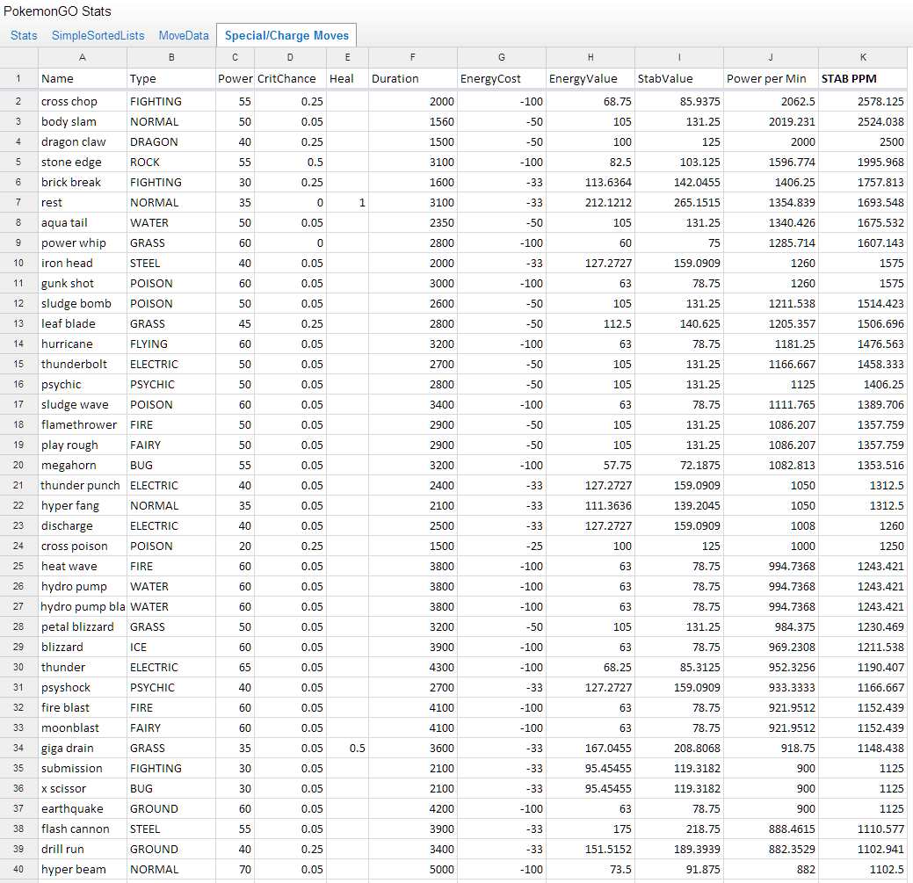Click the 5000 Duration cell

[413, 870]
